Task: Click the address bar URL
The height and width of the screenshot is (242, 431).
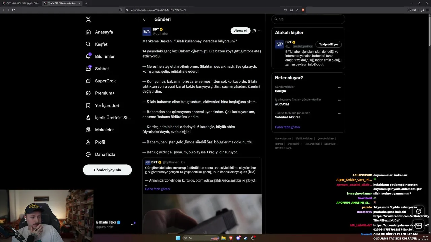Action: 158,10
